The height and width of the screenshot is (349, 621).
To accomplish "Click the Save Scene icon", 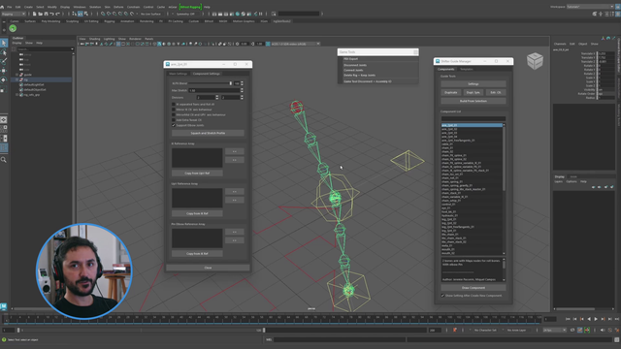I will pyautogui.click(x=46, y=14).
